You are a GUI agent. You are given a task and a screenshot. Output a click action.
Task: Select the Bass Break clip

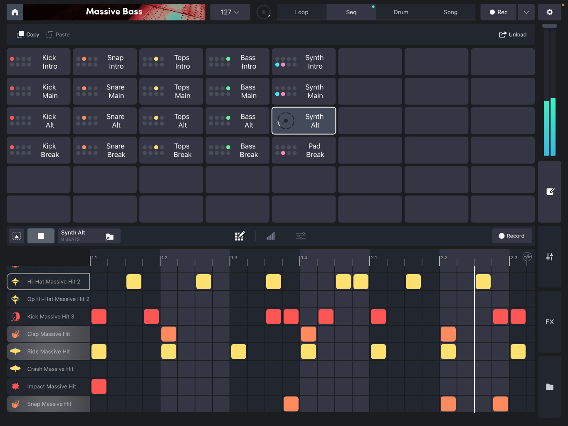(x=237, y=150)
